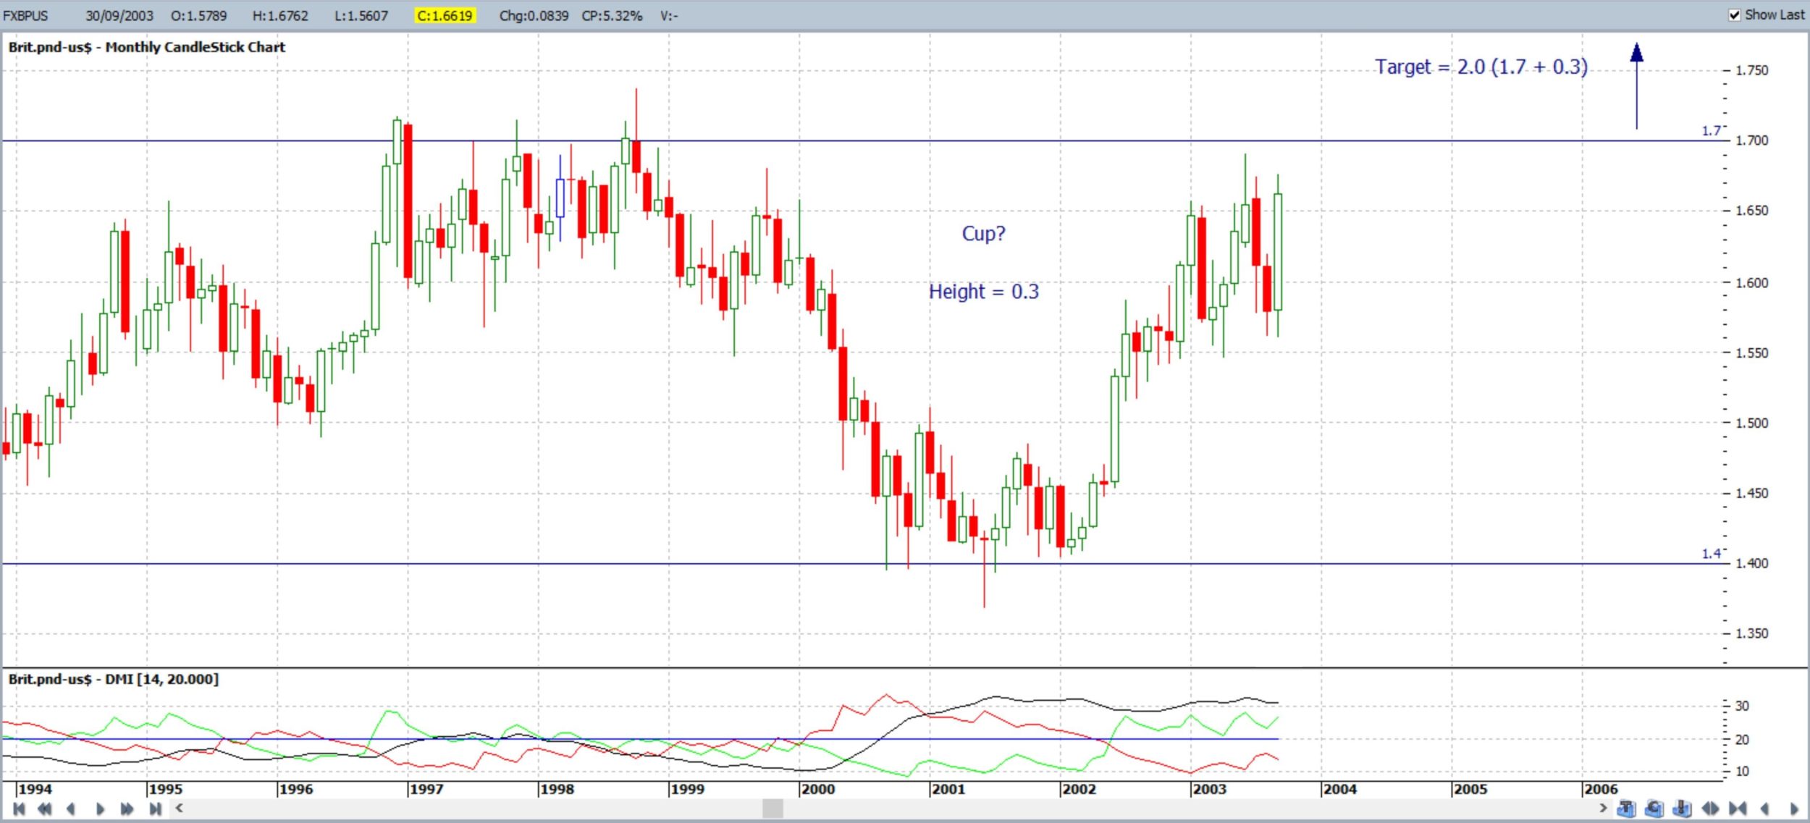This screenshot has width=1810, height=823.
Task: Jump to the last bar of the chart
Action: click(x=155, y=809)
